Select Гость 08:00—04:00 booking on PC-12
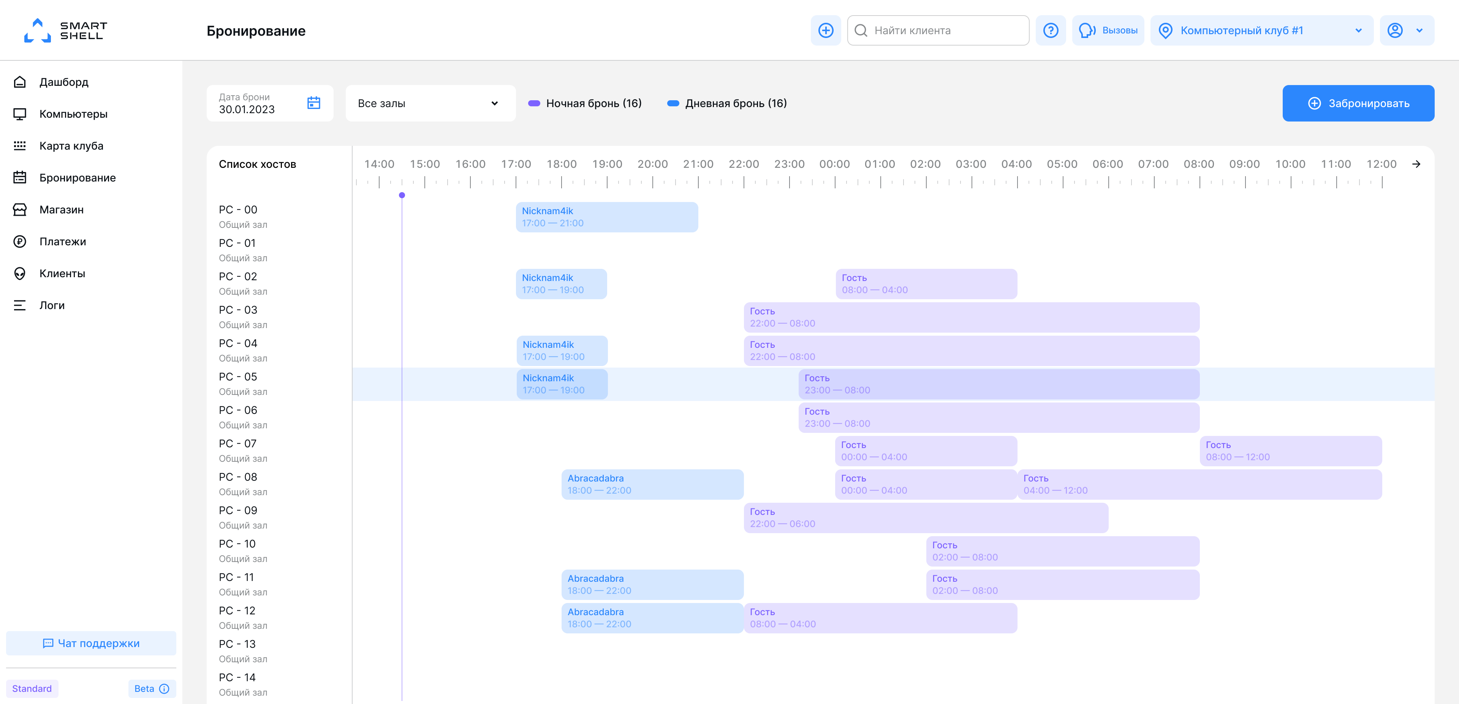The height and width of the screenshot is (704, 1459). coord(881,617)
